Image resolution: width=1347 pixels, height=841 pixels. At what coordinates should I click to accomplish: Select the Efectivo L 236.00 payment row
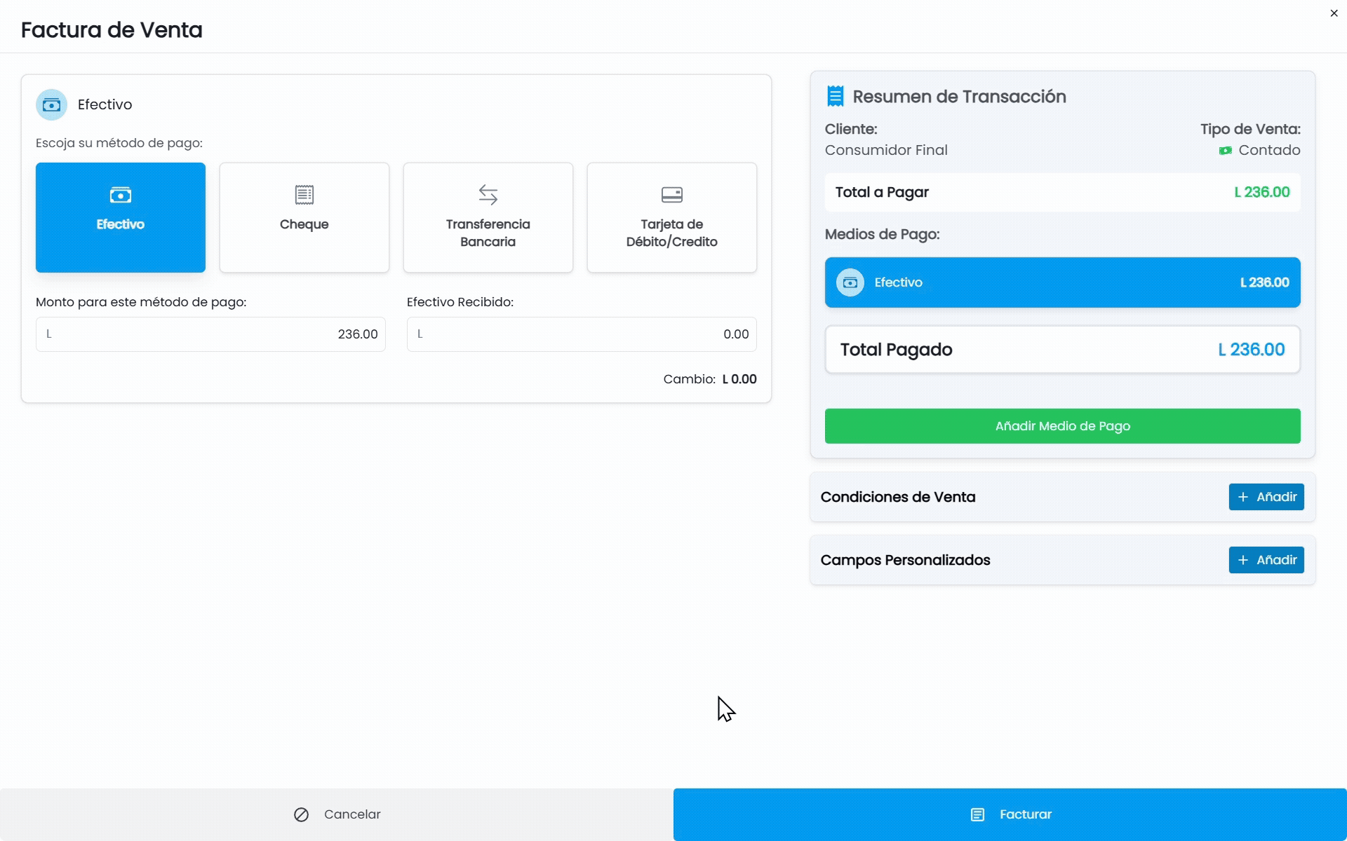pos(1062,282)
